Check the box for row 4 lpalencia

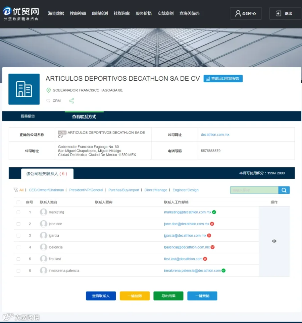[18, 247]
